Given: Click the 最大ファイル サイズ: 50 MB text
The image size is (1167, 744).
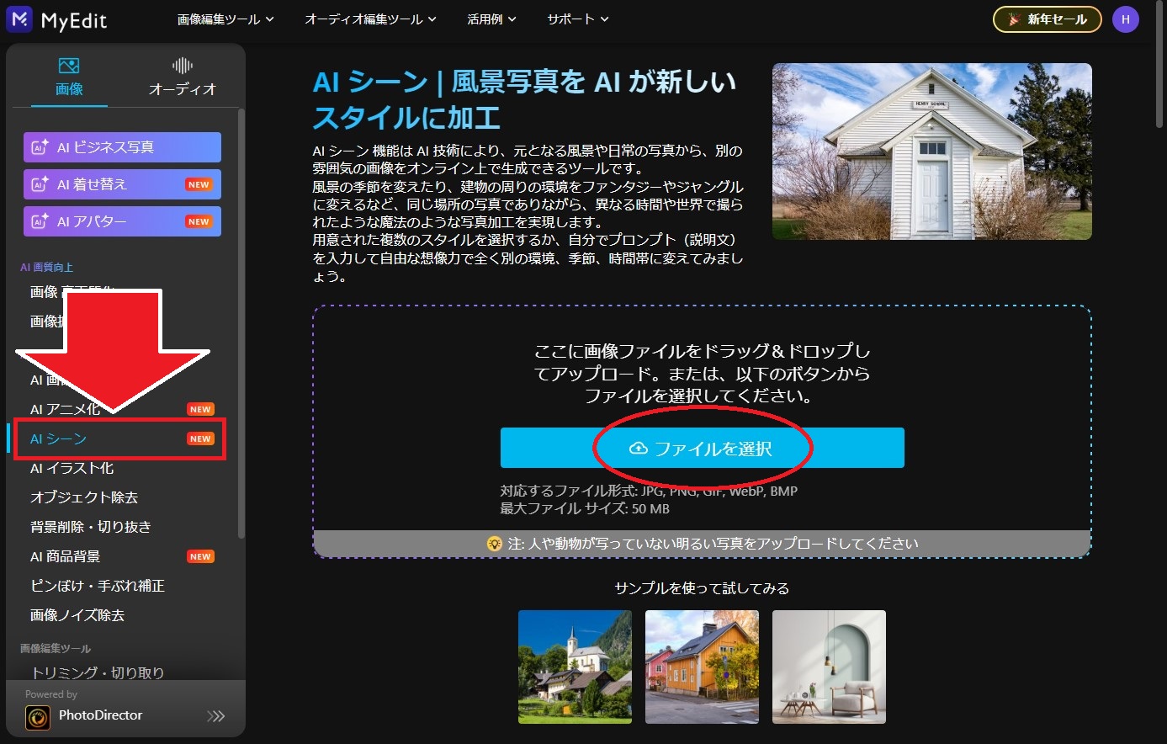Looking at the screenshot, I should coord(585,508).
